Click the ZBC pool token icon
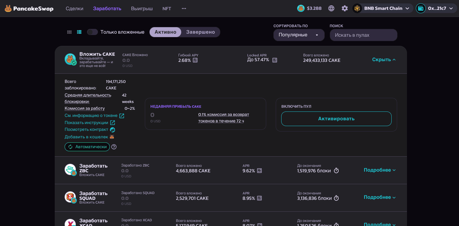Screen dimensions: 459x226 click(70, 170)
